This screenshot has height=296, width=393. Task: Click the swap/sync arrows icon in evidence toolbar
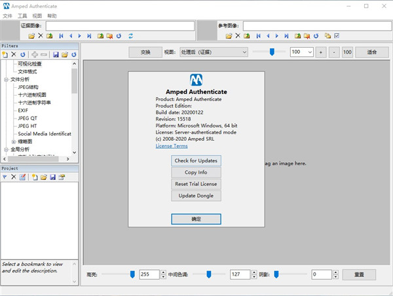pyautogui.click(x=130, y=36)
